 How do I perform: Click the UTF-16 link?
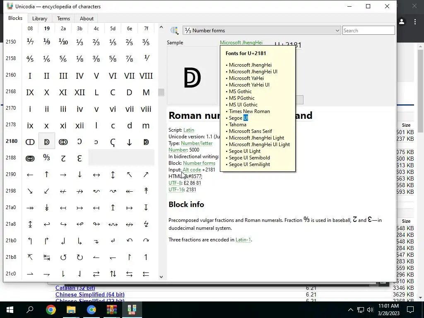point(176,190)
